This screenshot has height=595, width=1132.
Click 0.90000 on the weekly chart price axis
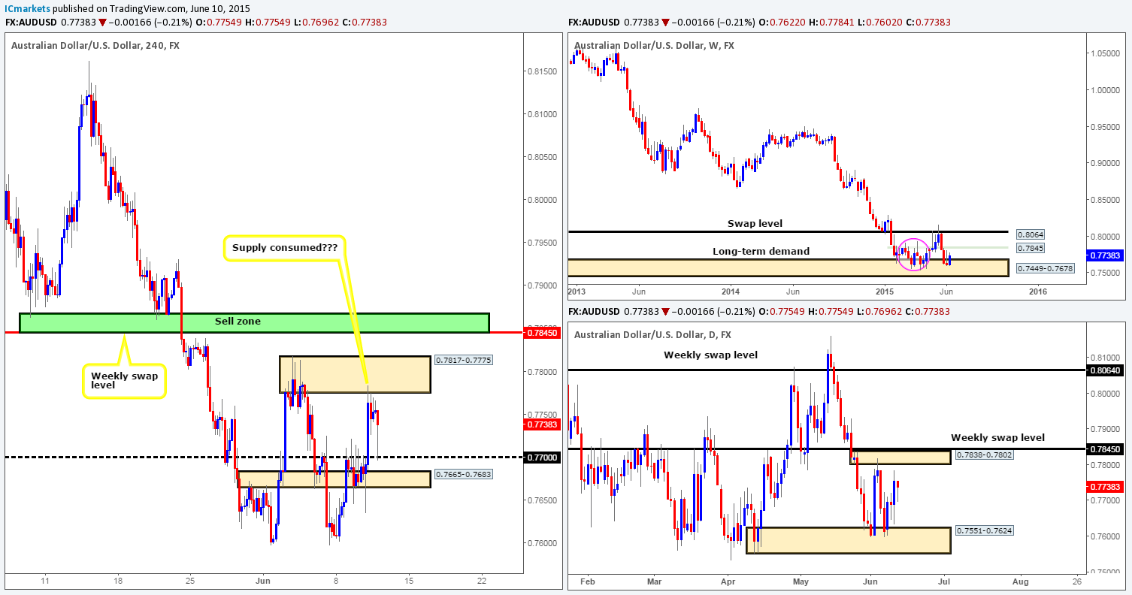coord(1105,163)
